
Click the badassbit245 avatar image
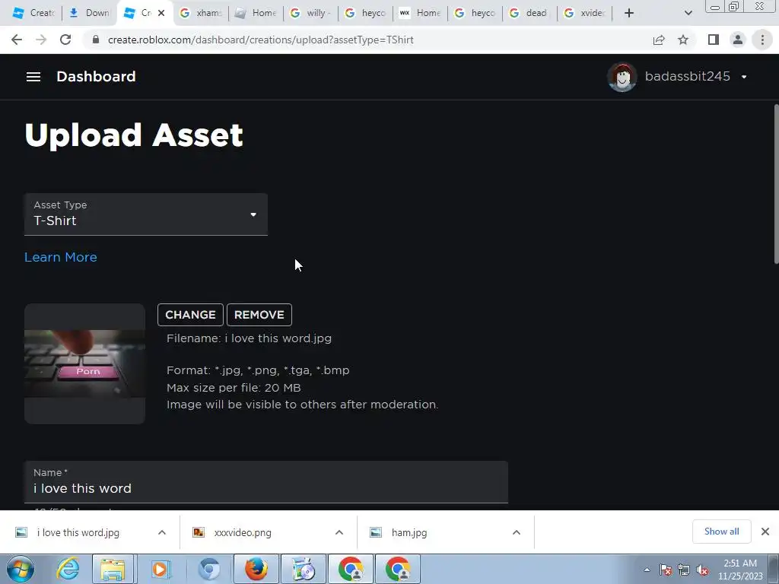pyautogui.click(x=622, y=77)
